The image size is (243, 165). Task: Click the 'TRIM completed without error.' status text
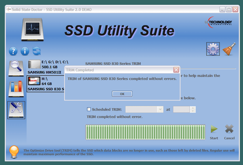tap(115, 117)
